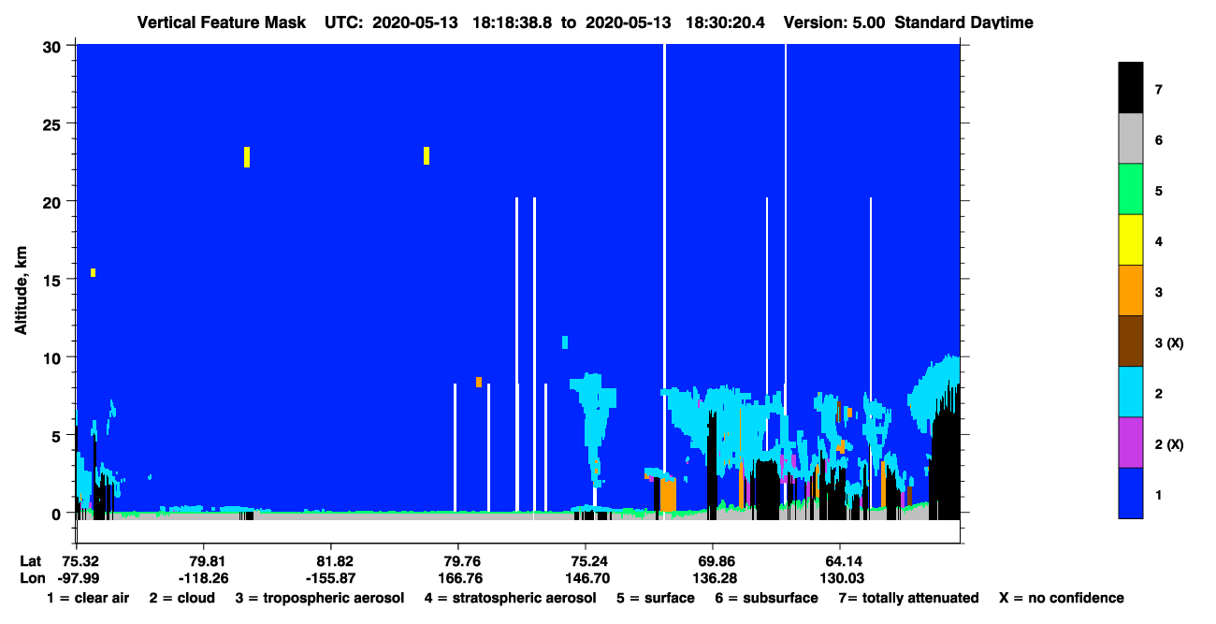Click the longitude value -118.26

204,578
